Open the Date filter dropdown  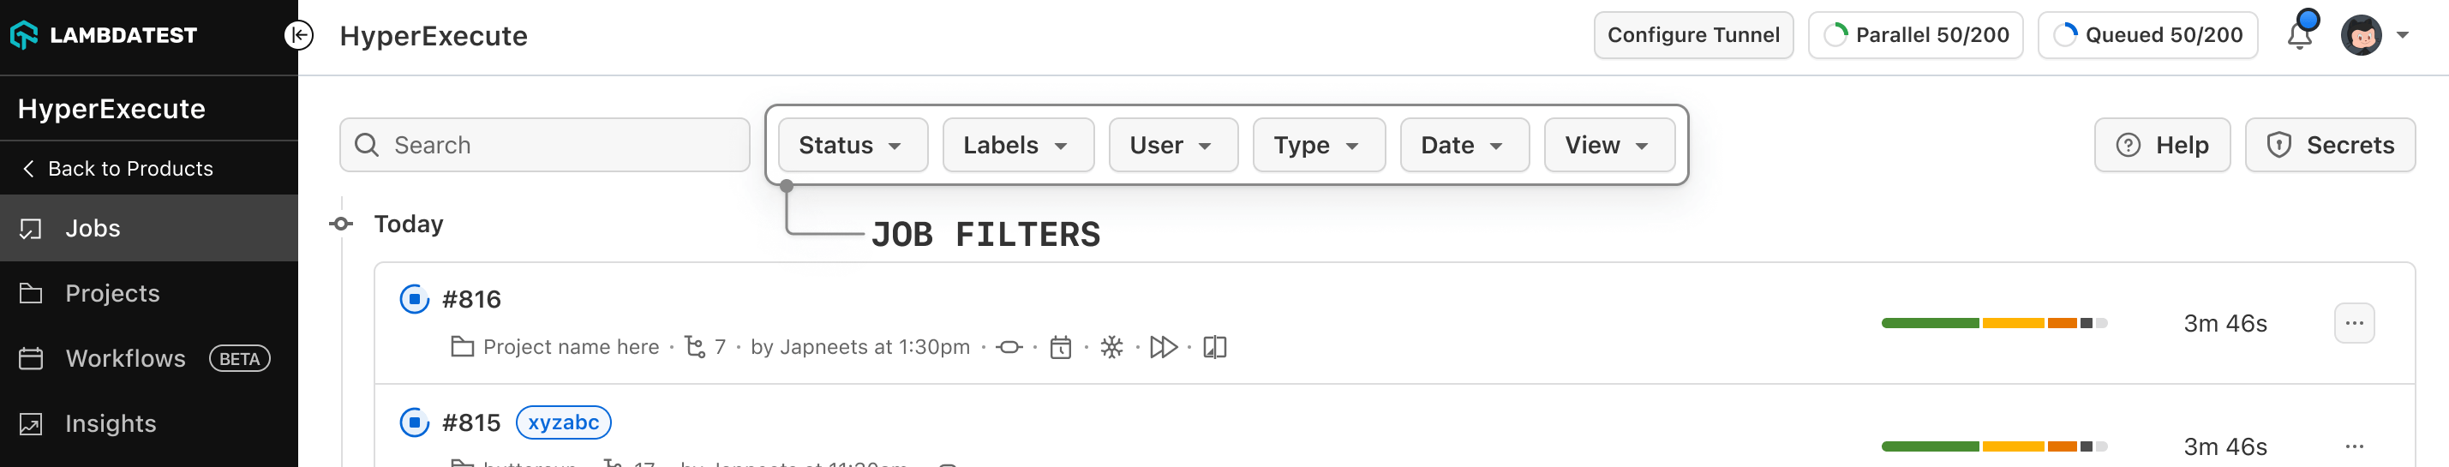point(1463,146)
